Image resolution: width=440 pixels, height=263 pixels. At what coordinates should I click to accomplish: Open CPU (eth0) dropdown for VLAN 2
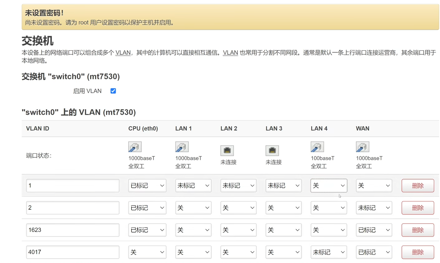[147, 208]
